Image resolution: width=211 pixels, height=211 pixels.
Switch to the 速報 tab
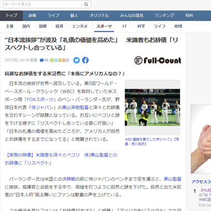33,15
